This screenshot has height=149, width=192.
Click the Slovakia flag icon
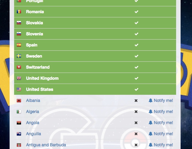pyautogui.click(x=19, y=23)
